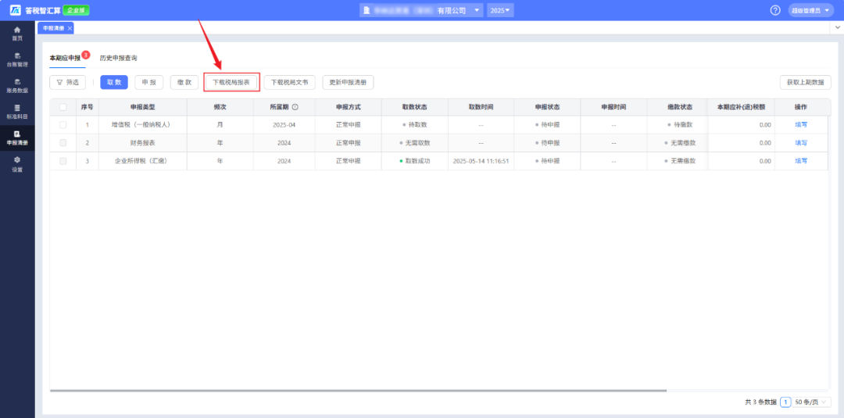Click the 申报状态 column header
Image resolution: width=844 pixels, height=418 pixels.
coord(547,107)
